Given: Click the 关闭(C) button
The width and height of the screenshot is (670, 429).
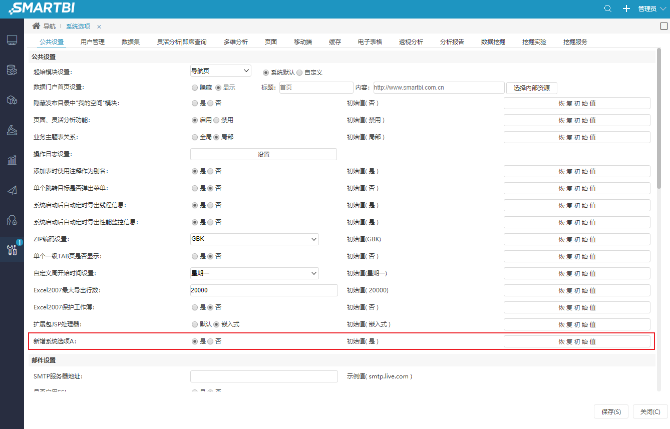Looking at the screenshot, I should click(x=650, y=411).
